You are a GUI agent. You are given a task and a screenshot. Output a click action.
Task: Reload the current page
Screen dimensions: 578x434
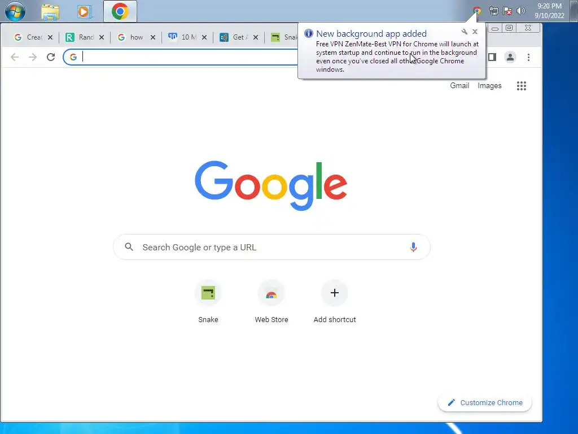coord(51,57)
